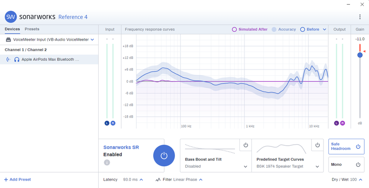Click the Enabled status text
The image size is (369, 188).
(x=113, y=155)
